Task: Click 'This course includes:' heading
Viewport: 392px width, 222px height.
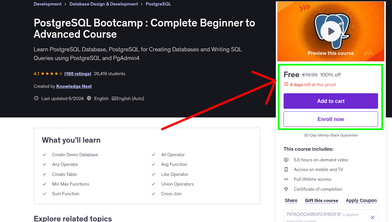Action: point(308,149)
